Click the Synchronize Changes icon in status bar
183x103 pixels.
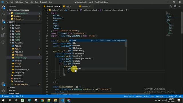point(13,96)
